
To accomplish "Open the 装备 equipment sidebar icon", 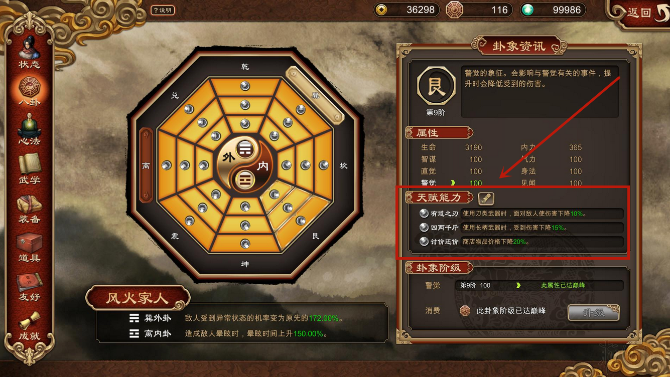I will (29, 209).
